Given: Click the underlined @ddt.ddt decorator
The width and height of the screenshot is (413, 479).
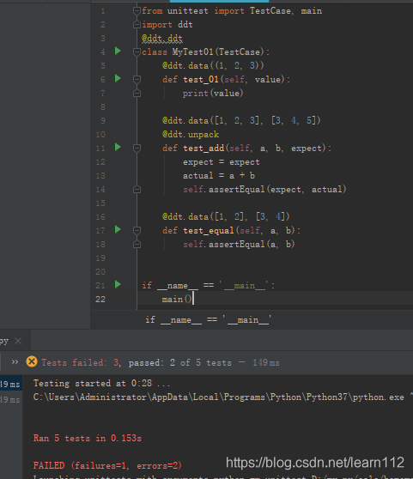Looking at the screenshot, I should 162,39.
